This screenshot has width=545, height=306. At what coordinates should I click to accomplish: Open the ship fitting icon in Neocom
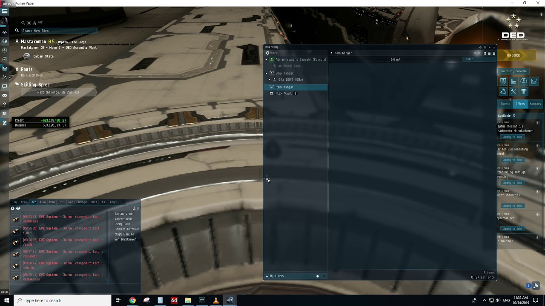(x=5, y=32)
